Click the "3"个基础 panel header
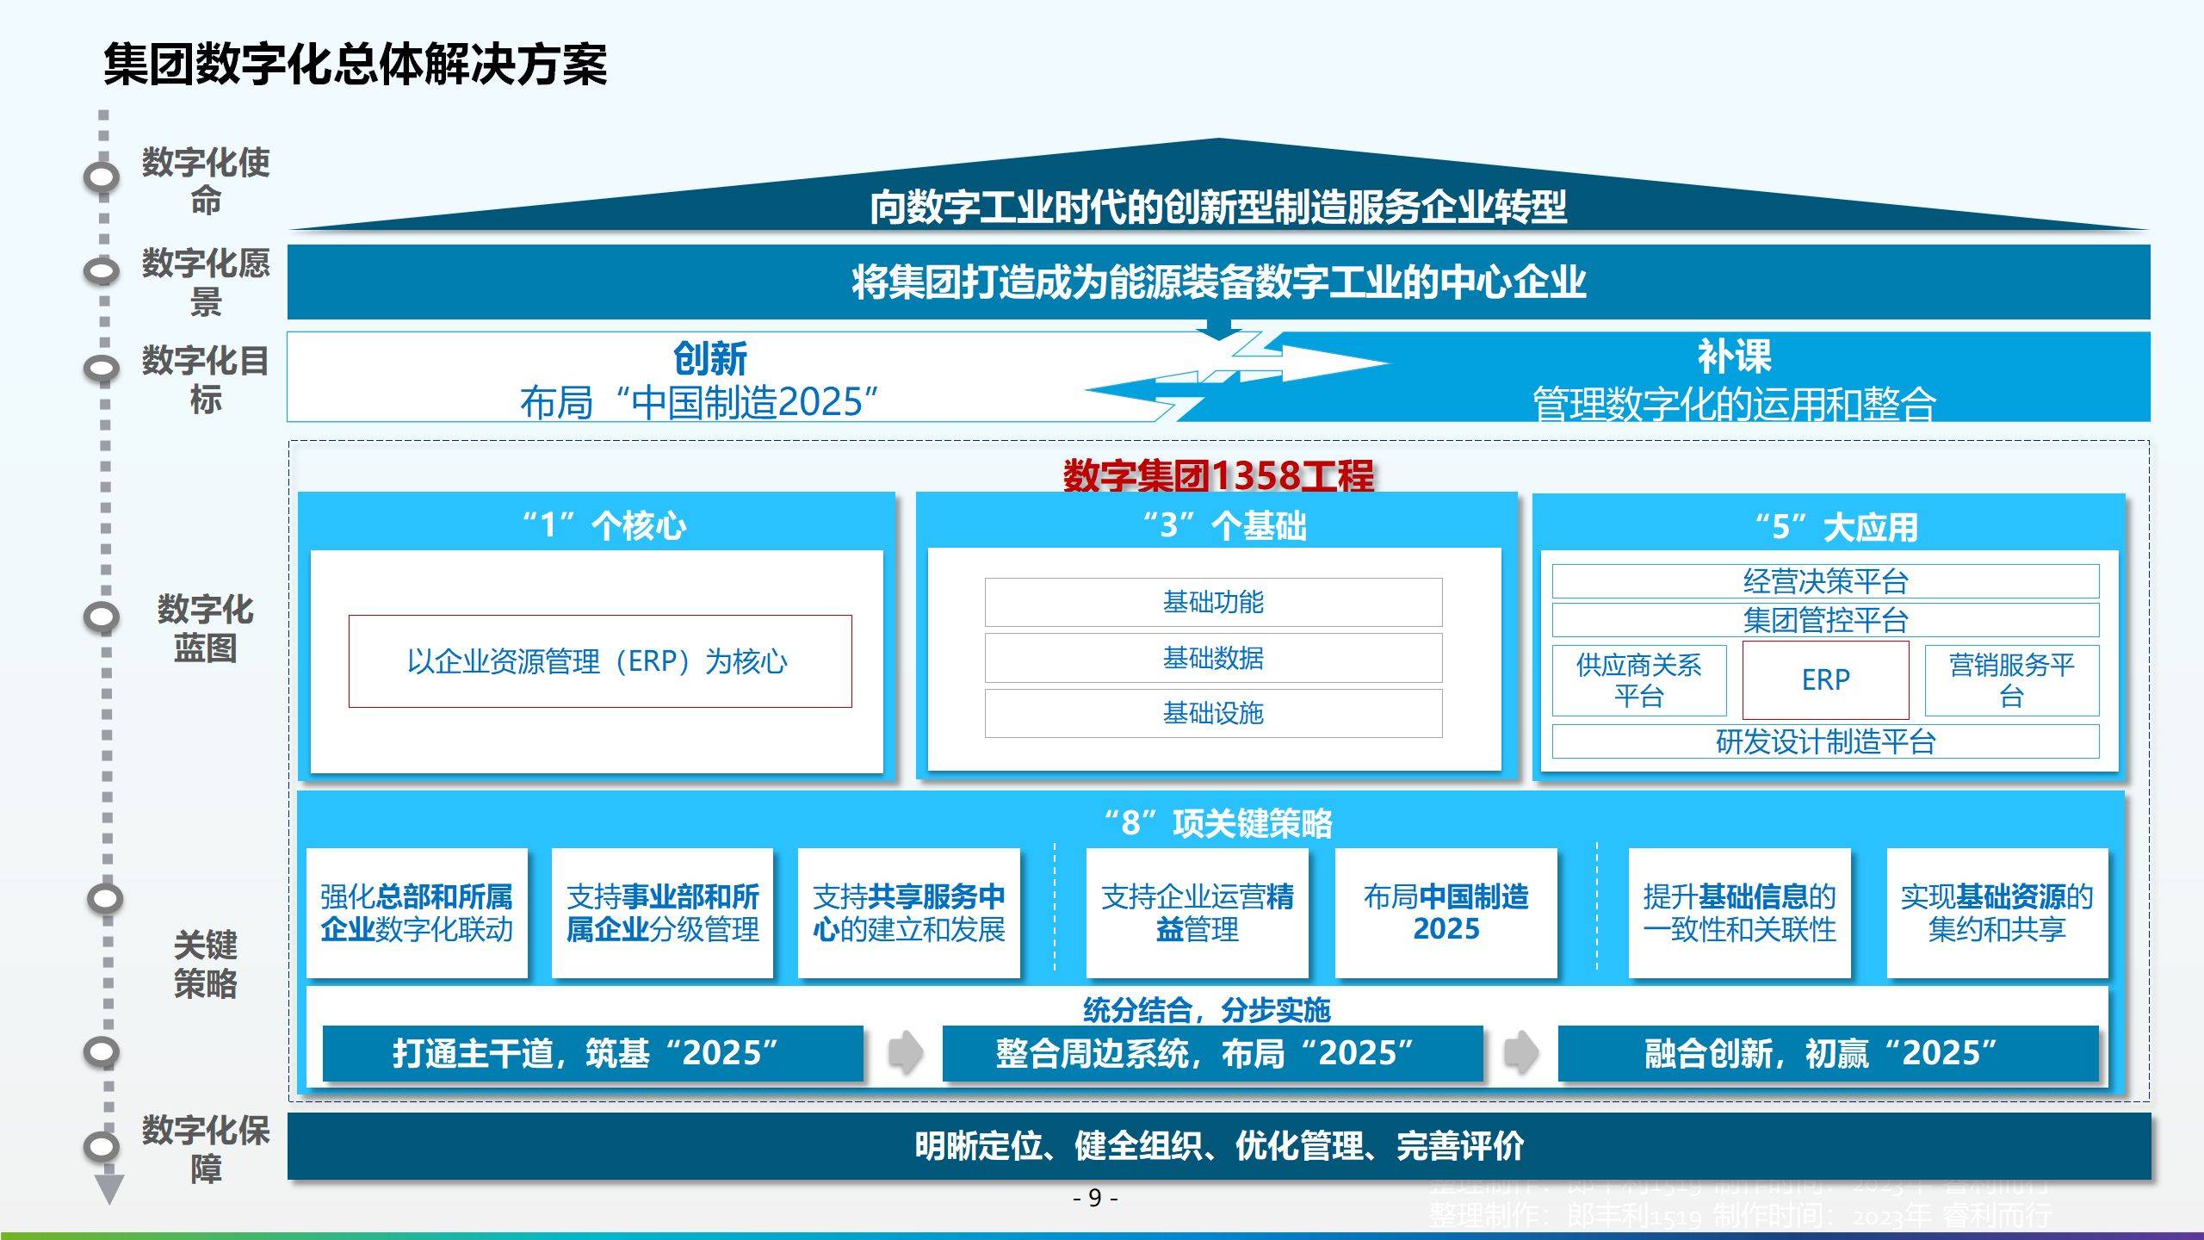The image size is (2204, 1240). point(1224,525)
